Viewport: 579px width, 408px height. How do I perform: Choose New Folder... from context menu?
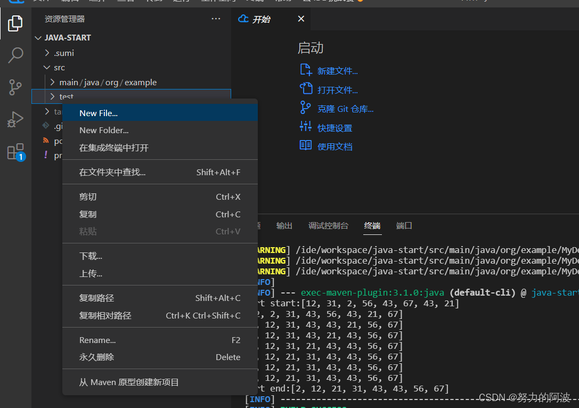pyautogui.click(x=104, y=130)
